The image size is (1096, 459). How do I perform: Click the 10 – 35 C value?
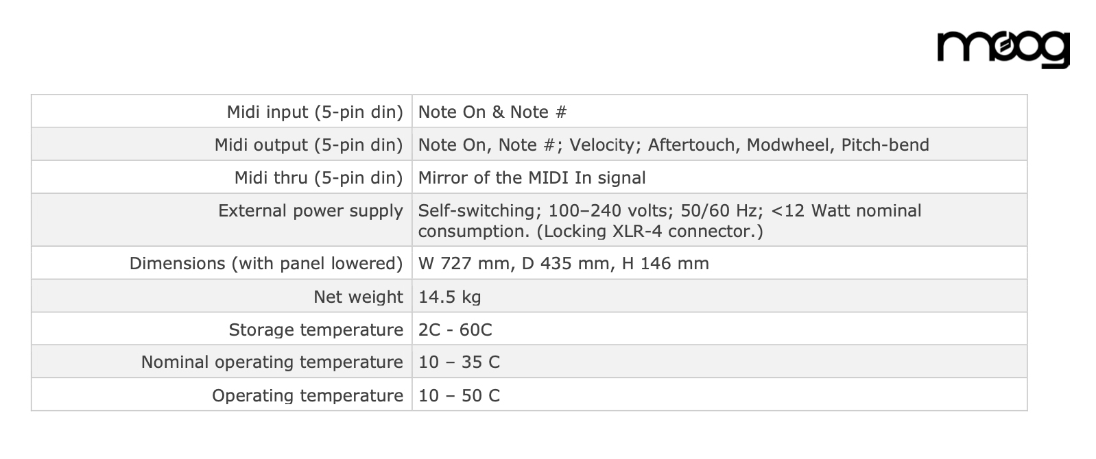[459, 362]
